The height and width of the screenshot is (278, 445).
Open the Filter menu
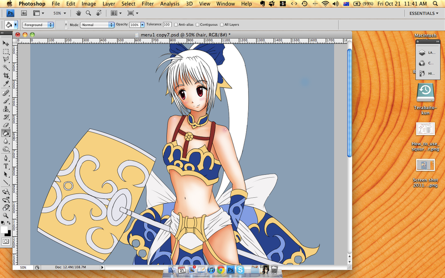pos(148,3)
